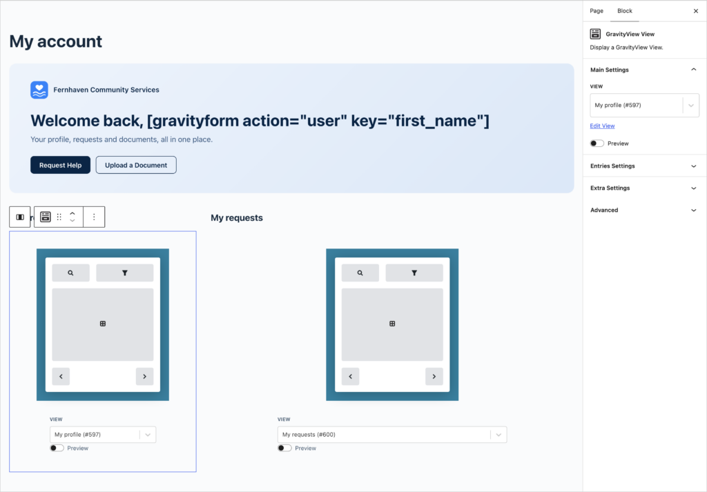
Task: Open block options three-dot menu
Action: click(94, 217)
